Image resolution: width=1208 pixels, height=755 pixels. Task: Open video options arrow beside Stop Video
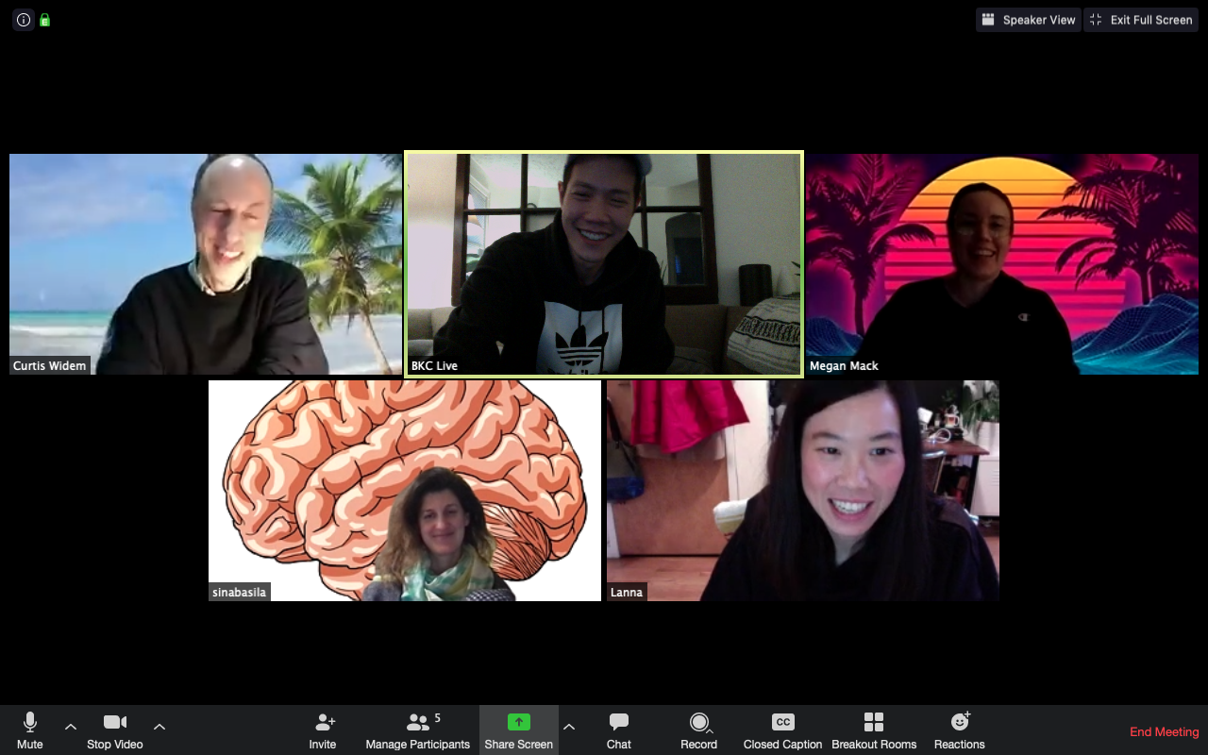(159, 726)
